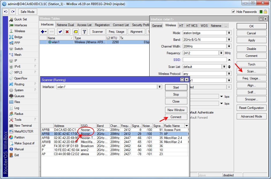Open the Frequency dropdown arrow
The width and height of the screenshot is (271, 179).
coord(221,53)
